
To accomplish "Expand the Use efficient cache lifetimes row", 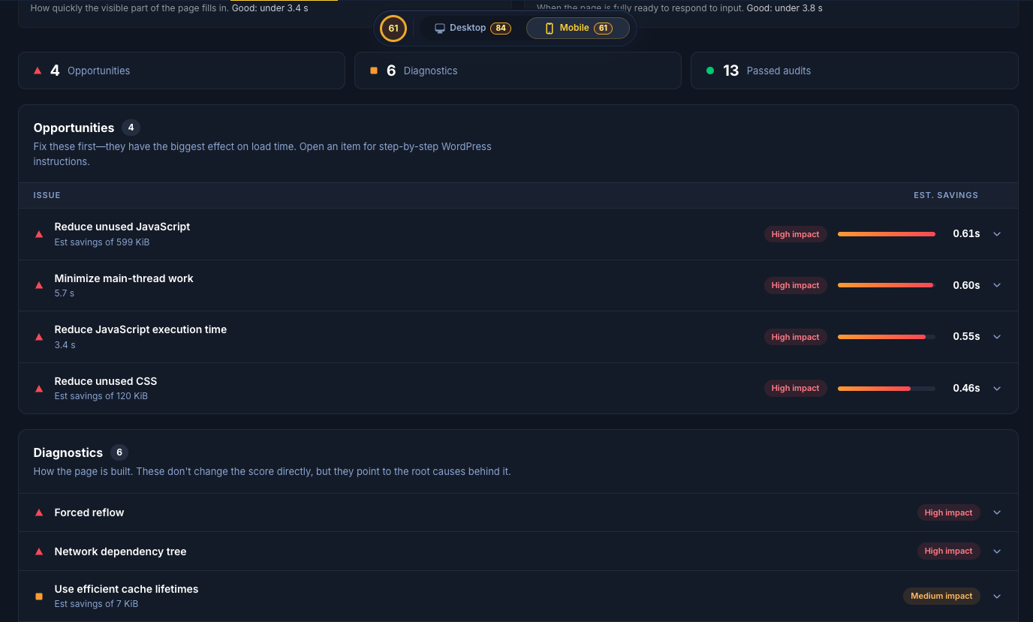I will (x=997, y=596).
